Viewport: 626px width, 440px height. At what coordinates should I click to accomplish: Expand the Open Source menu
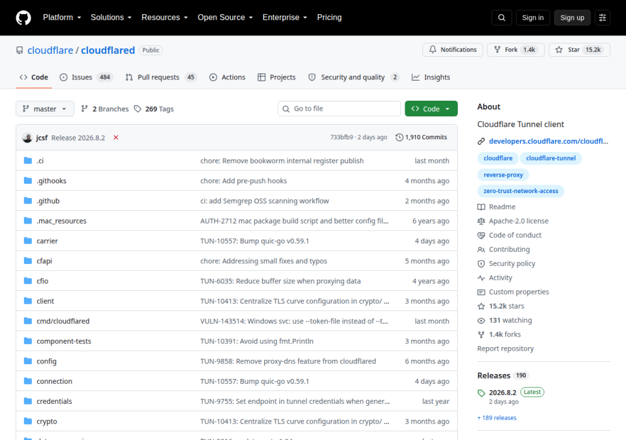click(225, 18)
